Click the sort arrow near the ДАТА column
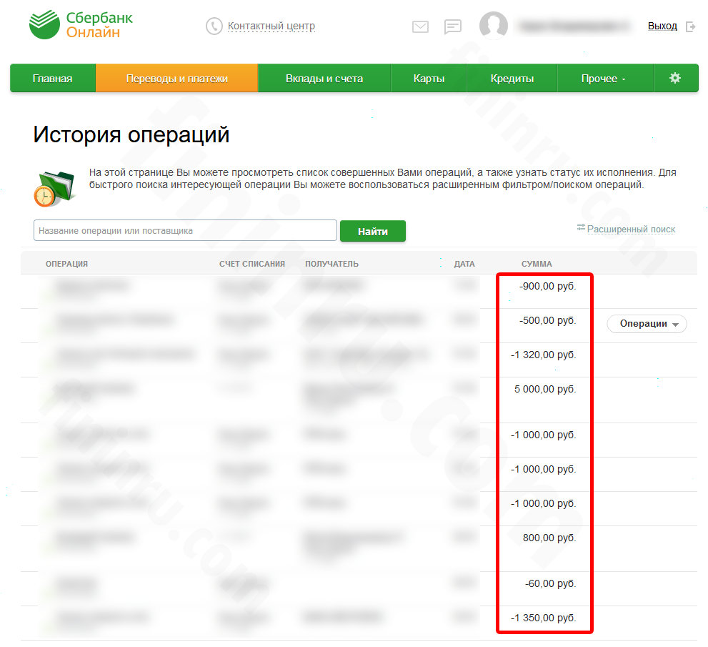The image size is (708, 647). 440,263
